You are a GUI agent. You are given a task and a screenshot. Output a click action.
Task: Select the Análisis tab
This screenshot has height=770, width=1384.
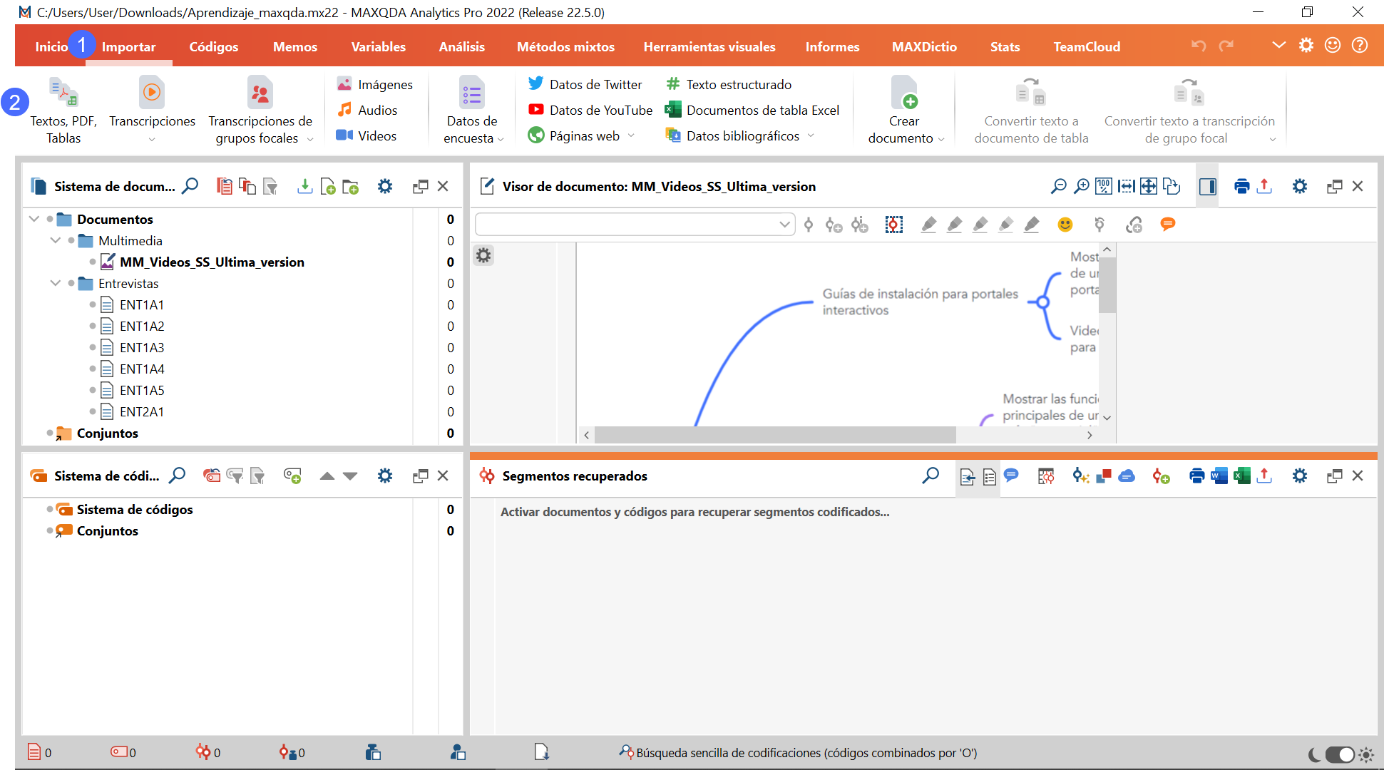coord(461,47)
